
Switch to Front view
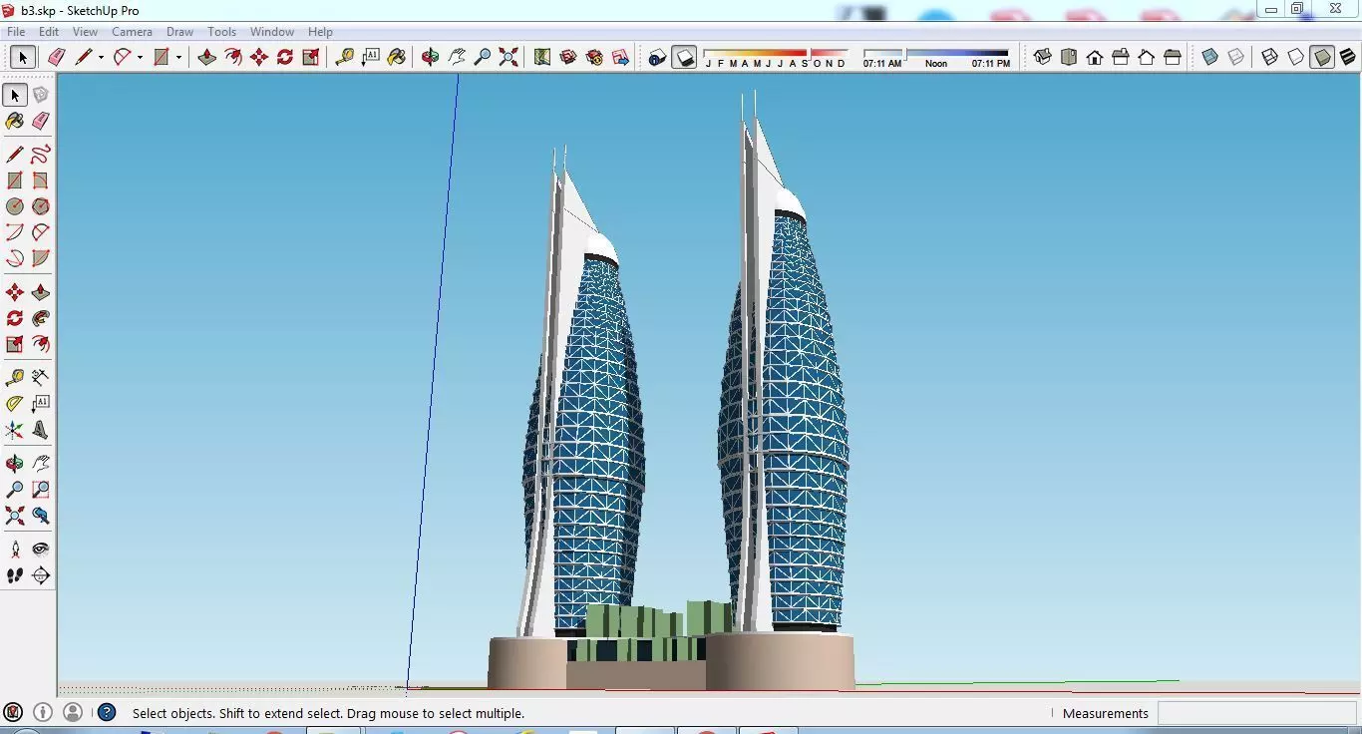pyautogui.click(x=1095, y=57)
